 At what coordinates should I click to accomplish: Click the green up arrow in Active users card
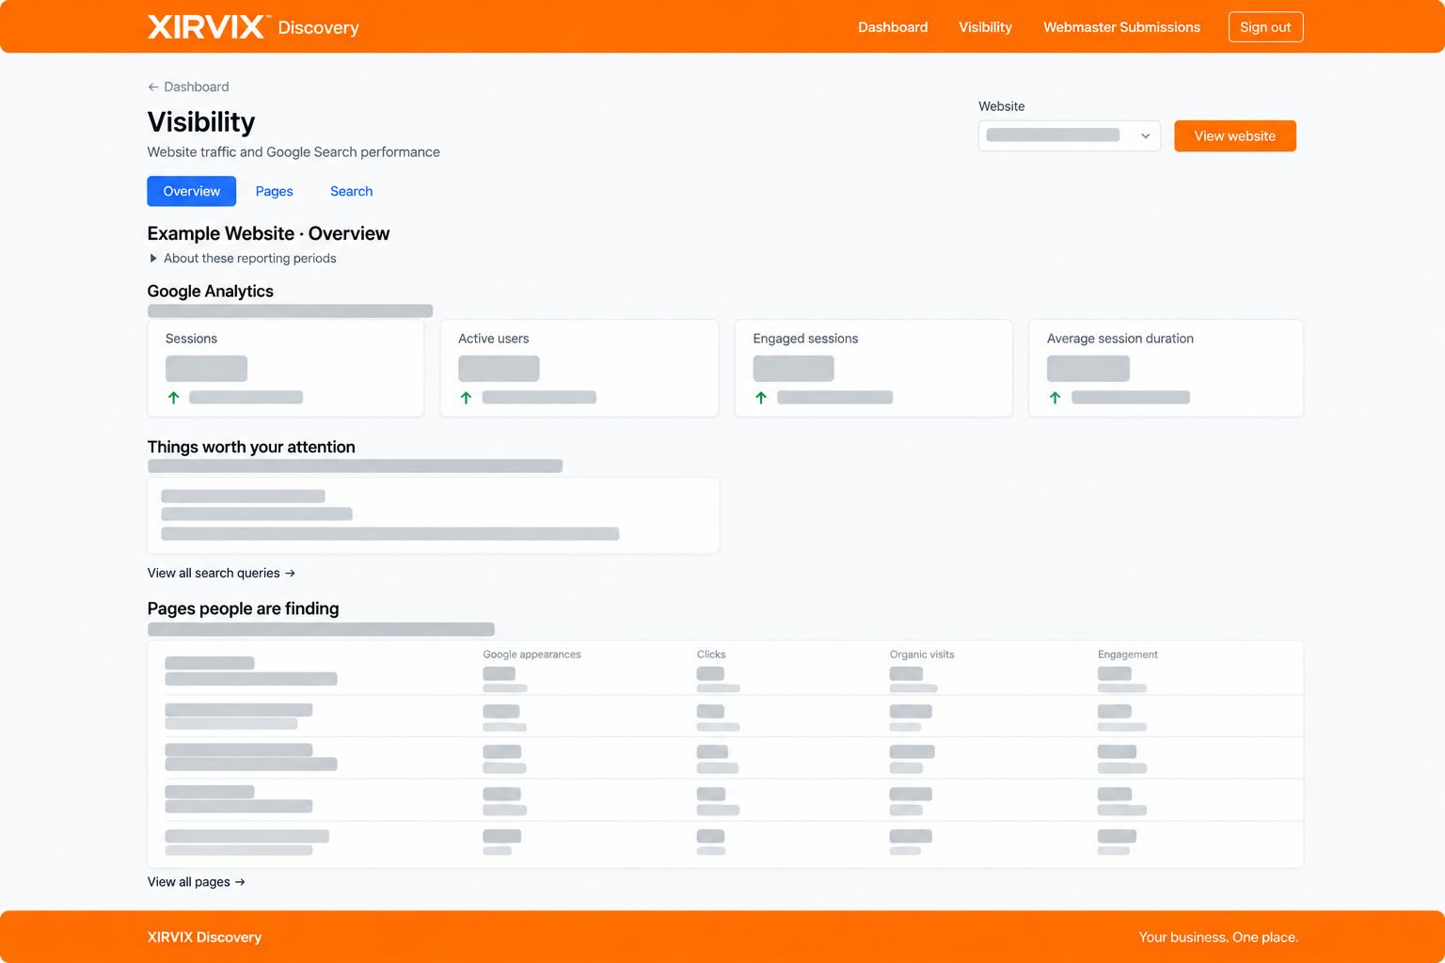click(466, 398)
